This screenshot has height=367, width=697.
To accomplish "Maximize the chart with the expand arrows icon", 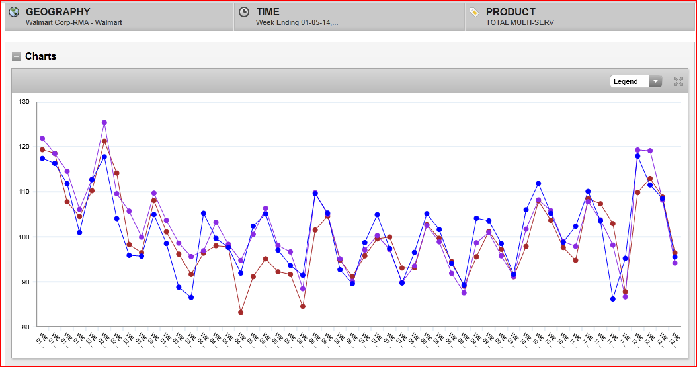I will pos(678,81).
